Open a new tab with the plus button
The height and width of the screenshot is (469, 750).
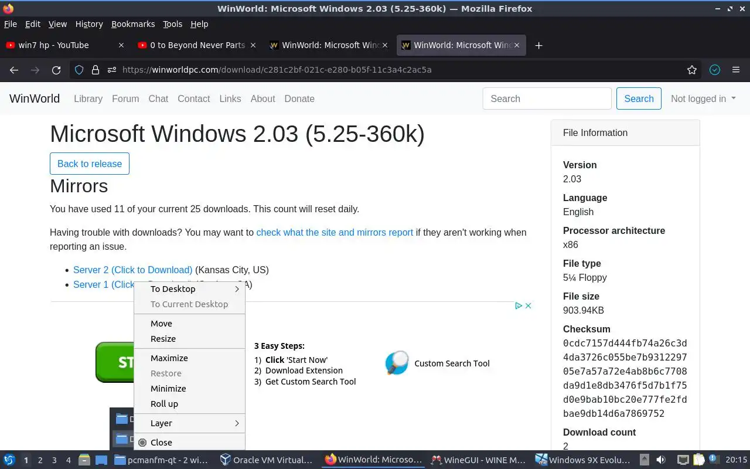click(x=539, y=46)
